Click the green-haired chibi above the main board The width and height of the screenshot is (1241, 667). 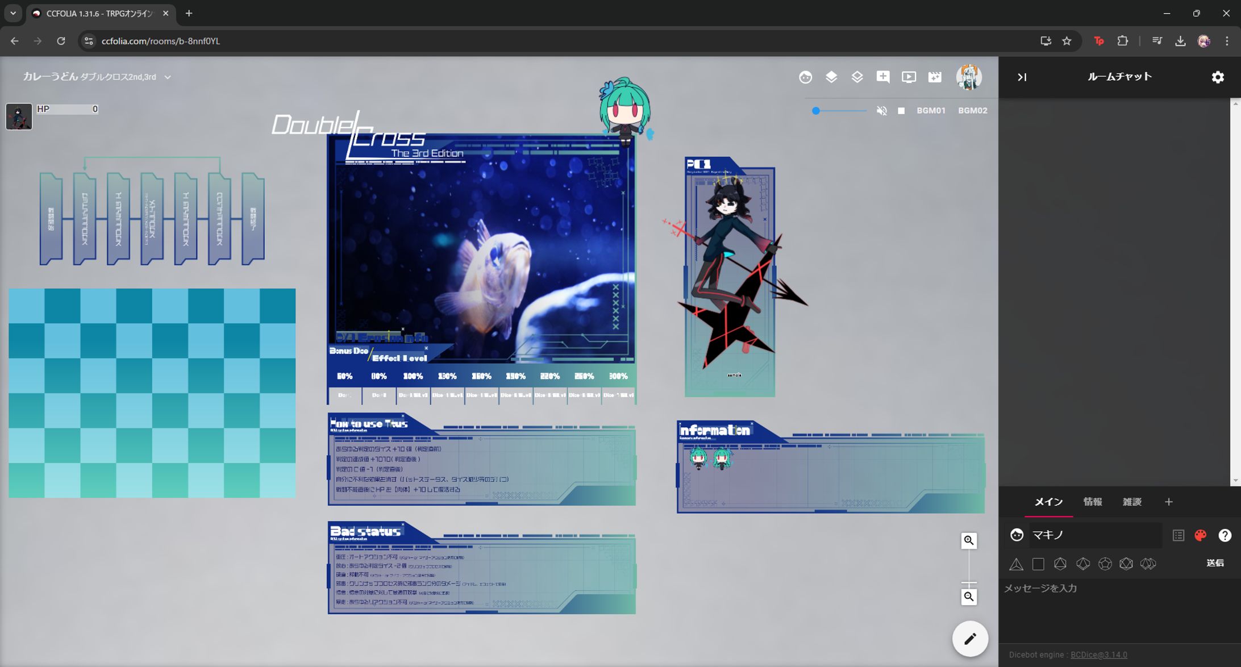point(625,111)
